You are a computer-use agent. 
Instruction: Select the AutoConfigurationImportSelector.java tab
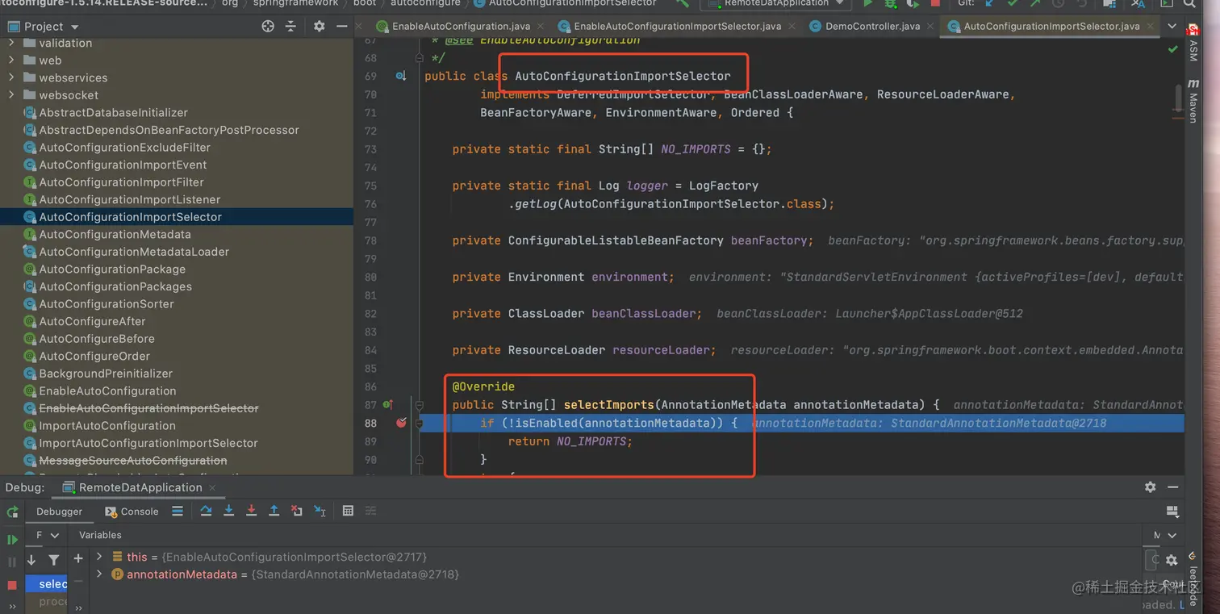pos(1051,26)
